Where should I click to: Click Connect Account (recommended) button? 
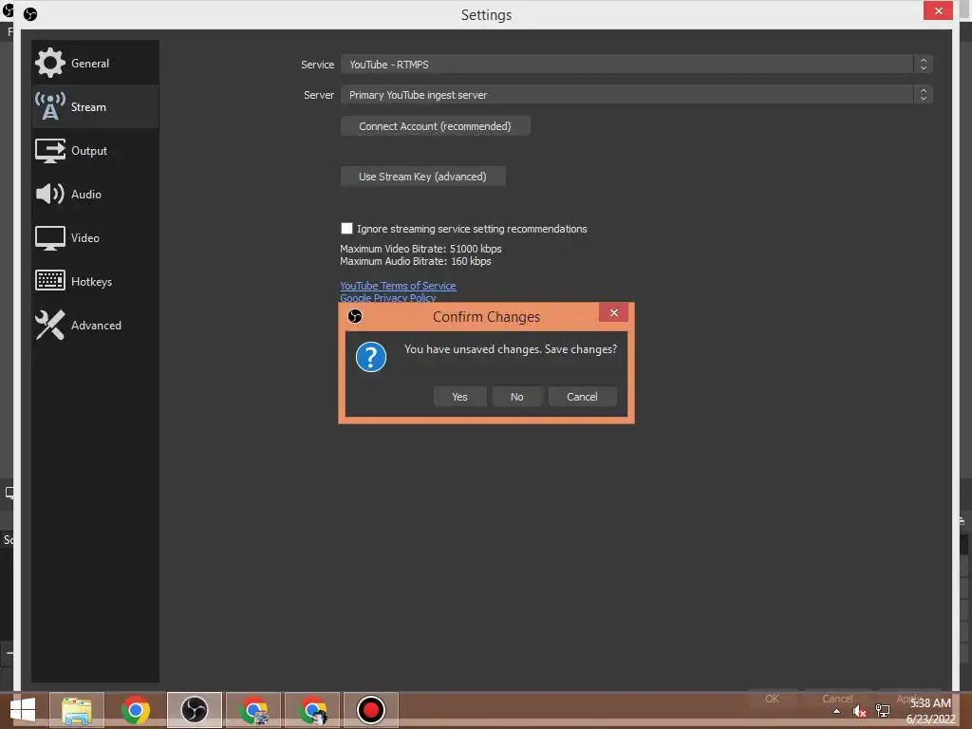coord(435,126)
